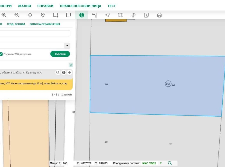
Task: Click the green Търсене button
Action: 60,54
